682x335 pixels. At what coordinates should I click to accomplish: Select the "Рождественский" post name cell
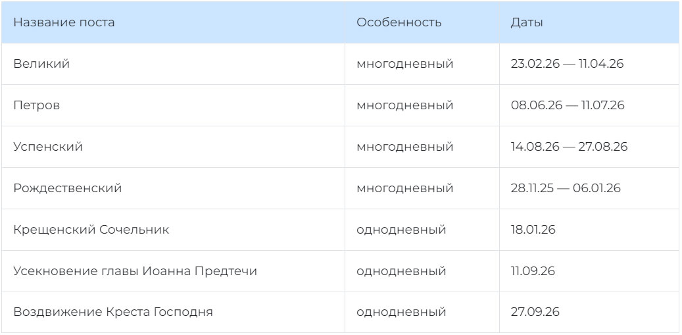(68, 188)
